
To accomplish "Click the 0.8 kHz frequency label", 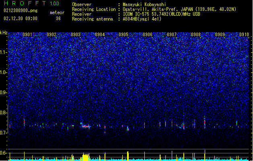I will pyautogui.click(x=4, y=113).
